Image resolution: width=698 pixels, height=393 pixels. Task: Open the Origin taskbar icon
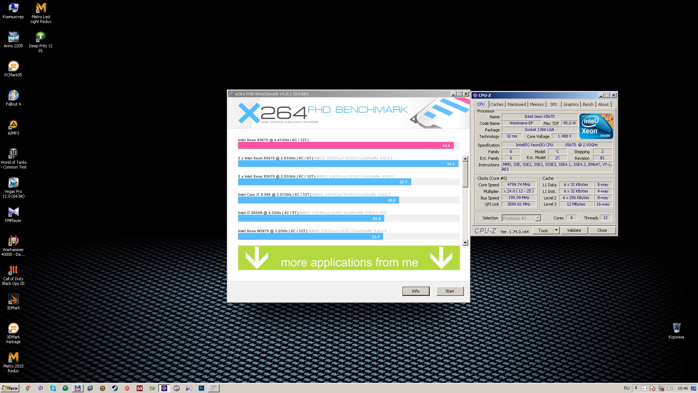click(127, 388)
